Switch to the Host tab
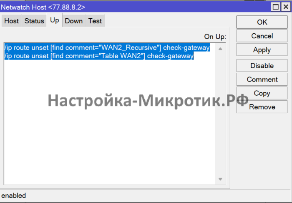This screenshot has width=292, height=203. tap(11, 21)
